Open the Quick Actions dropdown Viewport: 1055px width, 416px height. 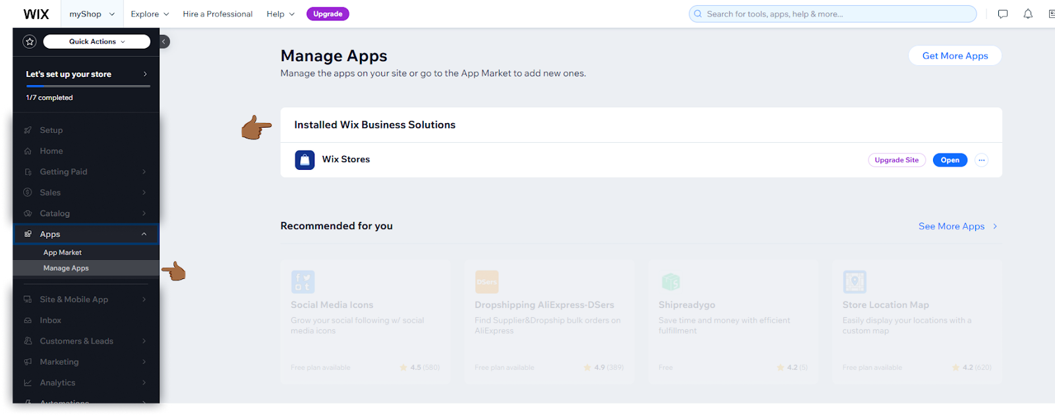coord(97,41)
